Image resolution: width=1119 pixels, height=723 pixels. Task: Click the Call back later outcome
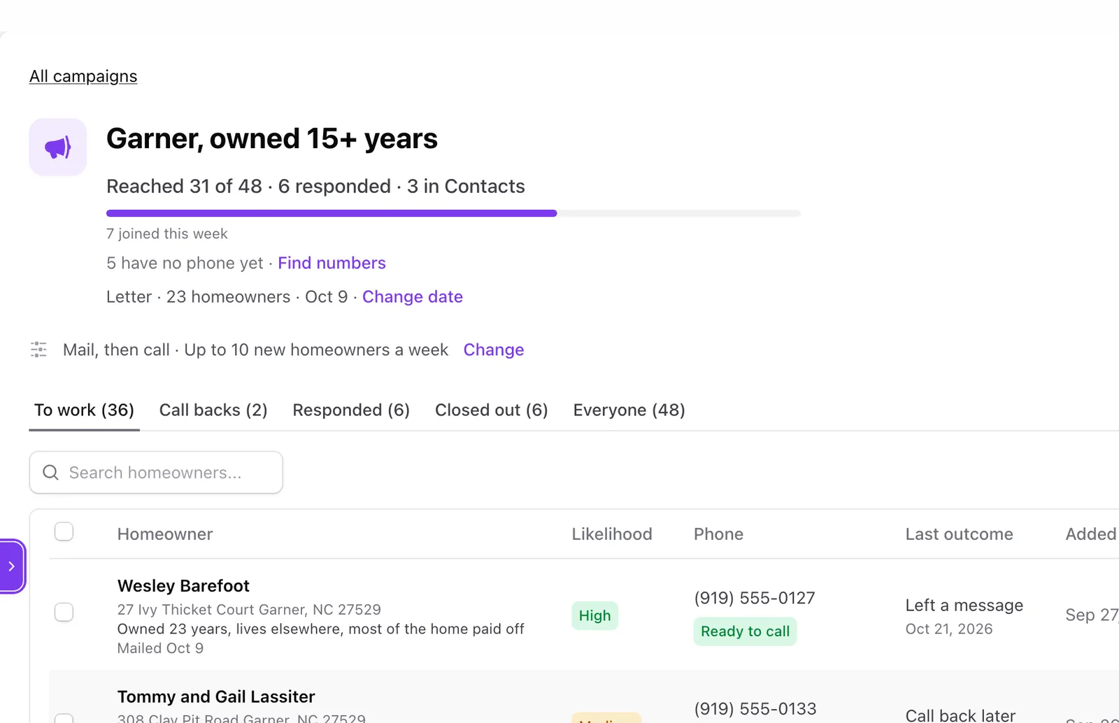(960, 715)
